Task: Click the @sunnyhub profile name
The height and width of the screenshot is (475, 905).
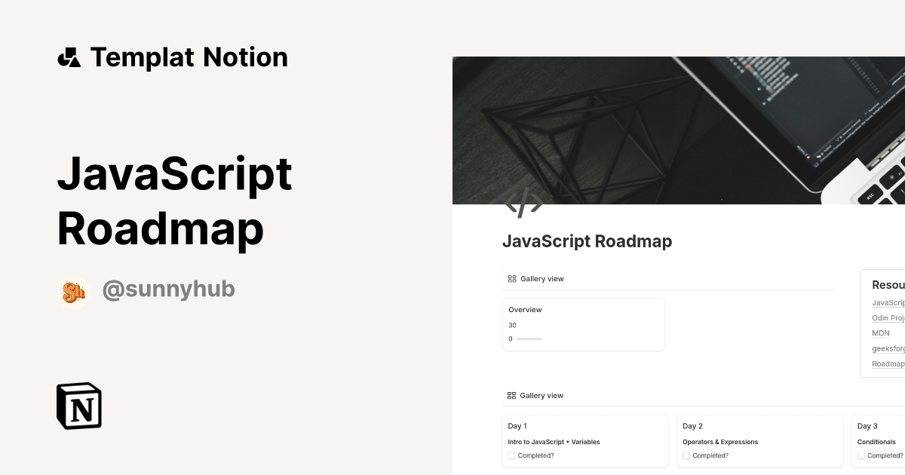Action: [x=168, y=289]
